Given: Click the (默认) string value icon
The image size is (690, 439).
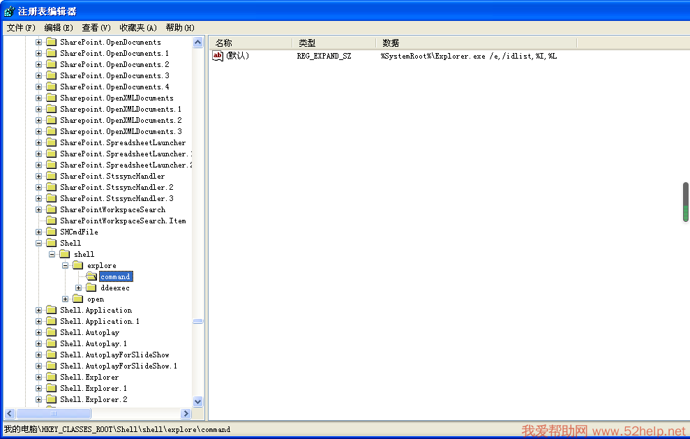Looking at the screenshot, I should [x=218, y=56].
